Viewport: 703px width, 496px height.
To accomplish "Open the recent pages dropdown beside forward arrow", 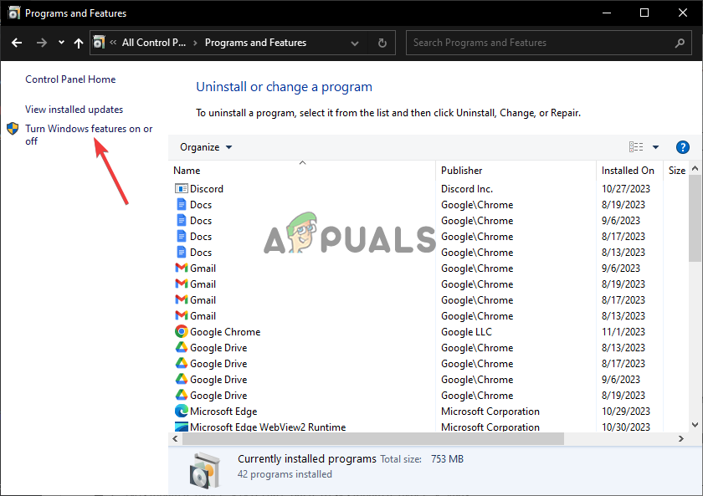I will [x=60, y=42].
